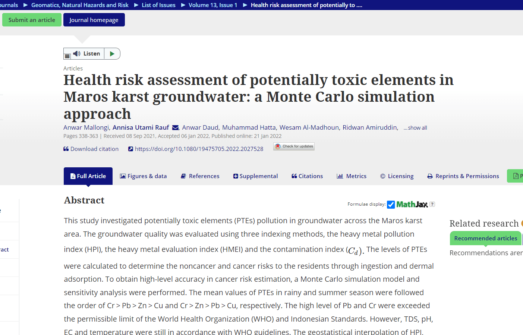
Task: Switch to the References tab
Action: pos(200,176)
